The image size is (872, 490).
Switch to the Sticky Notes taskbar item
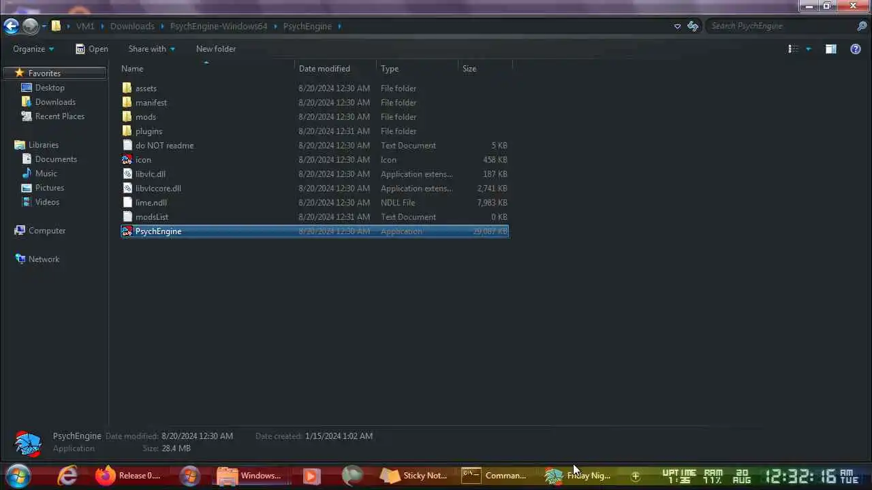pos(414,476)
